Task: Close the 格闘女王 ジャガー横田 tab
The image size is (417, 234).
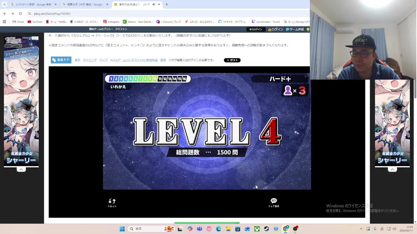Action: click(107, 5)
